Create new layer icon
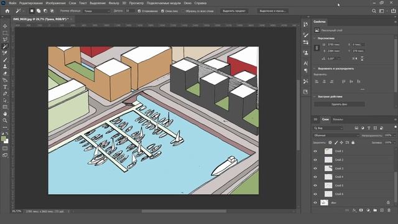The height and width of the screenshot is (224, 398). (x=382, y=210)
